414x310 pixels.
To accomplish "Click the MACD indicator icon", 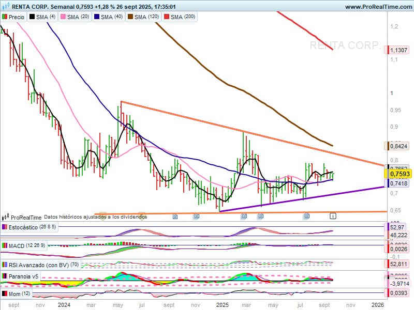I will tap(5, 246).
